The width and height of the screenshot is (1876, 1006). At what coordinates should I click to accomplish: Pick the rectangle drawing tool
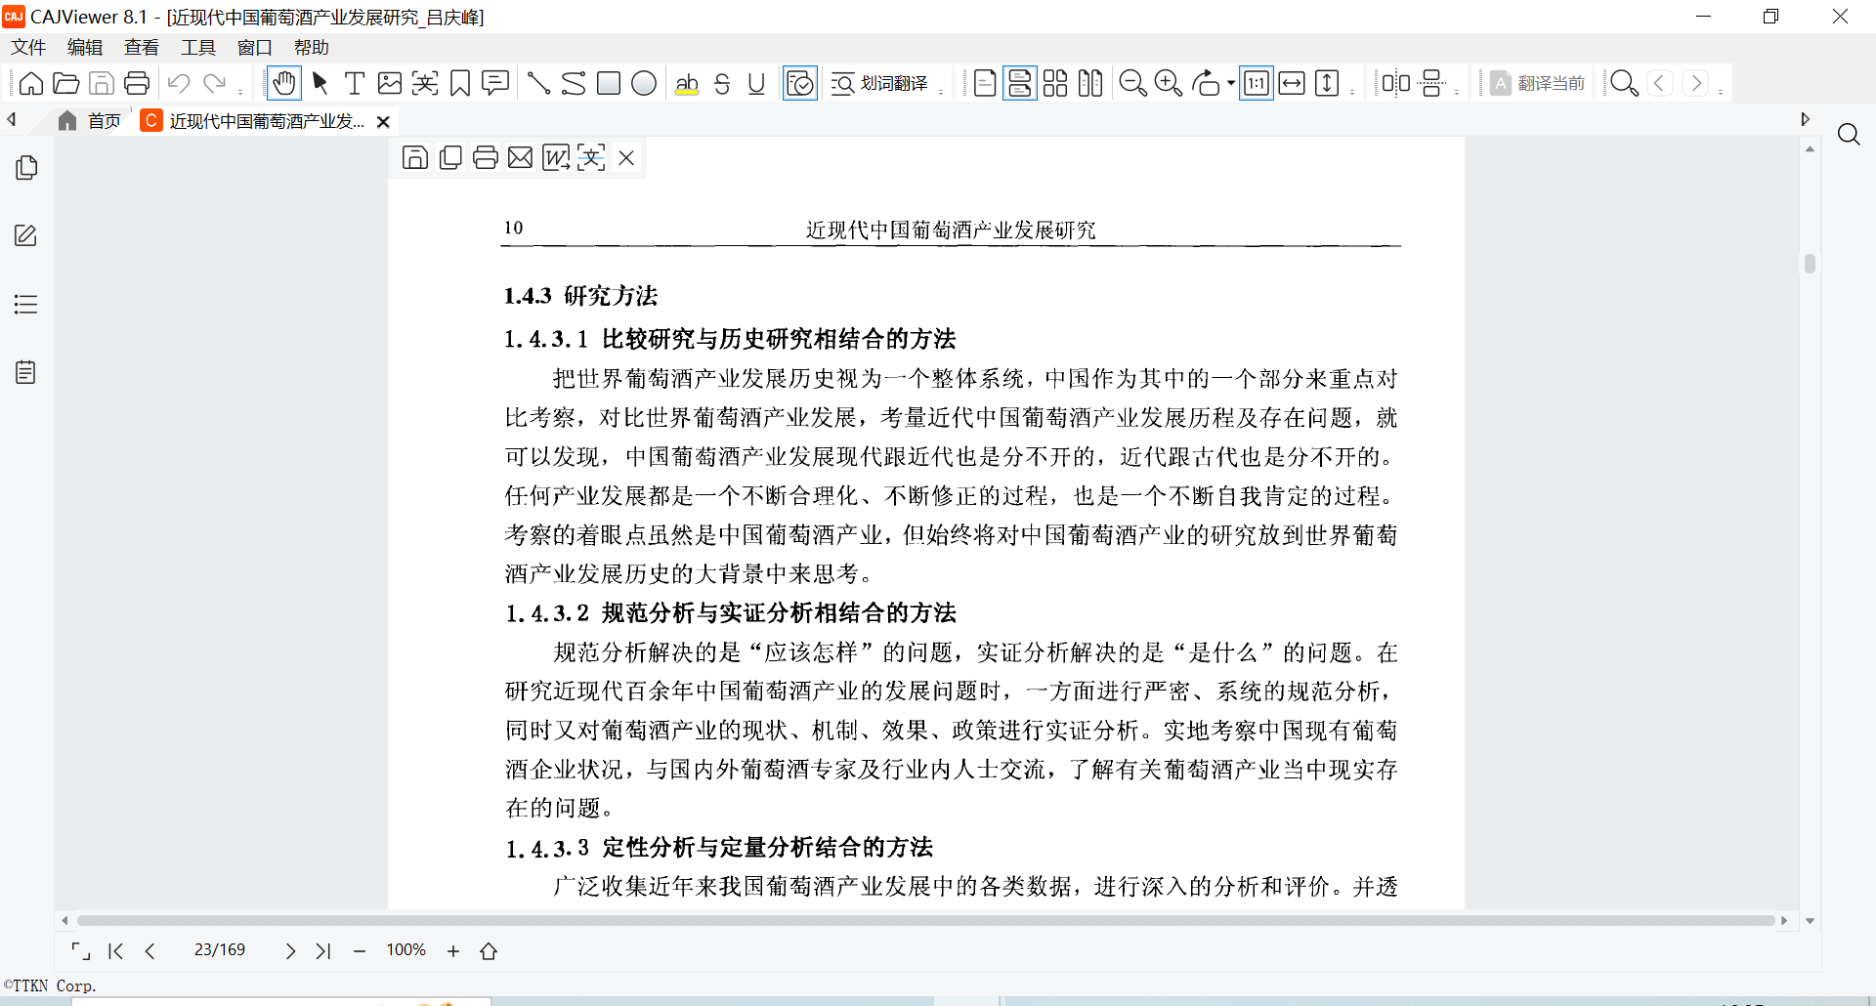609,84
